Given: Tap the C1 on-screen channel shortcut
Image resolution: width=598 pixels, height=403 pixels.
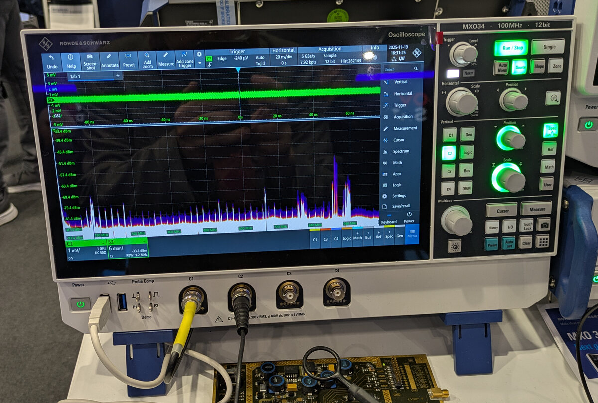Looking at the screenshot, I should point(315,239).
